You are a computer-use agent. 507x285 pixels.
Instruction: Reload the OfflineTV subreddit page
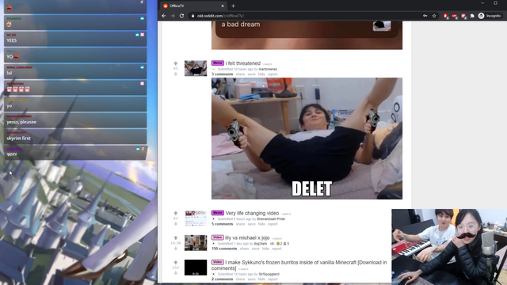tap(181, 16)
